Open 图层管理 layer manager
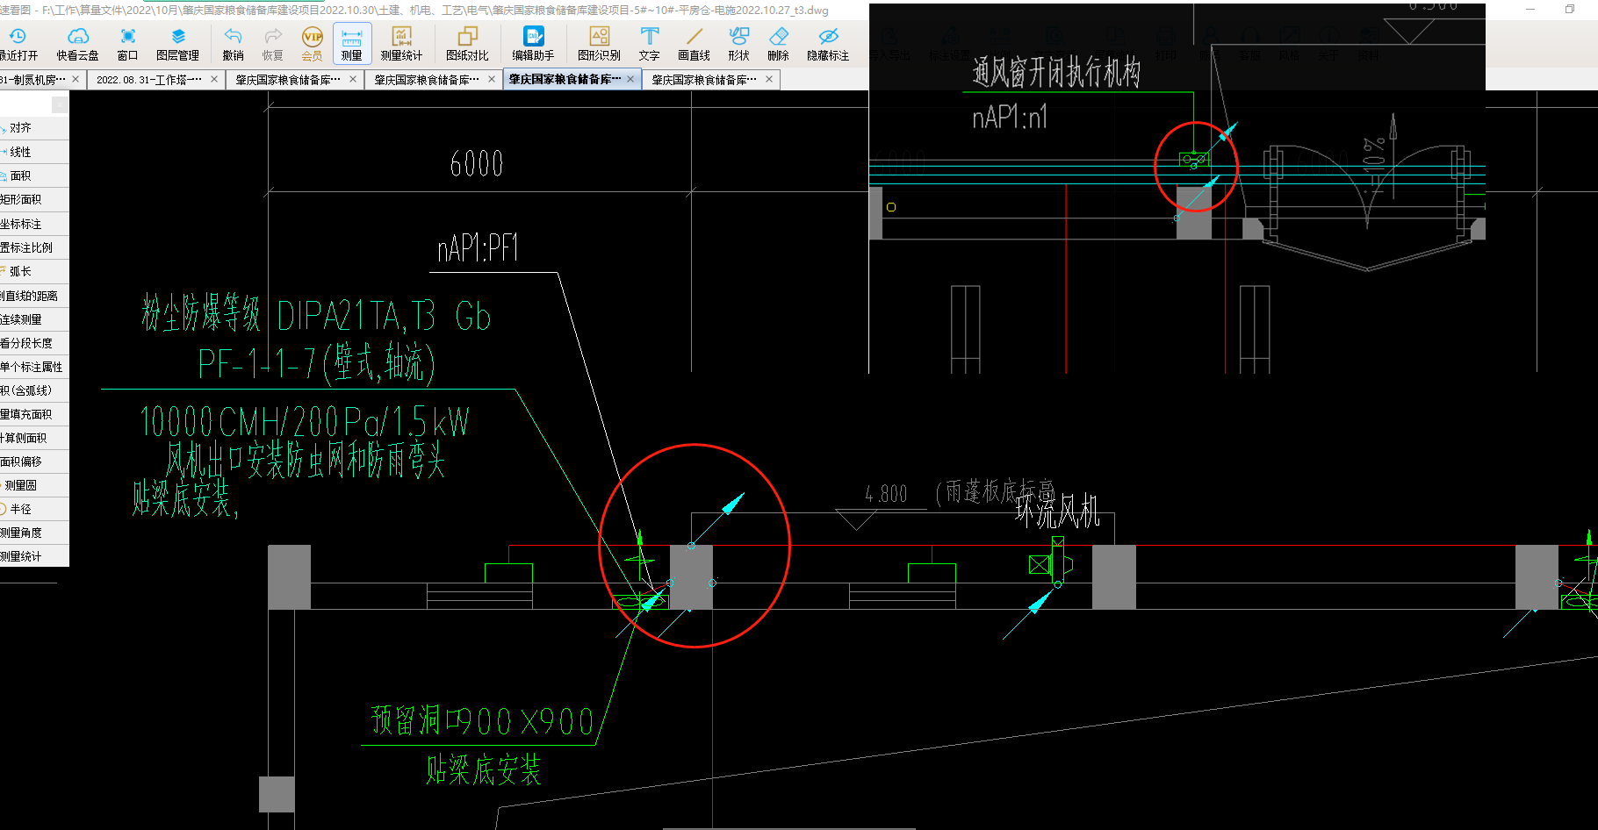1598x830 pixels. coord(177,44)
